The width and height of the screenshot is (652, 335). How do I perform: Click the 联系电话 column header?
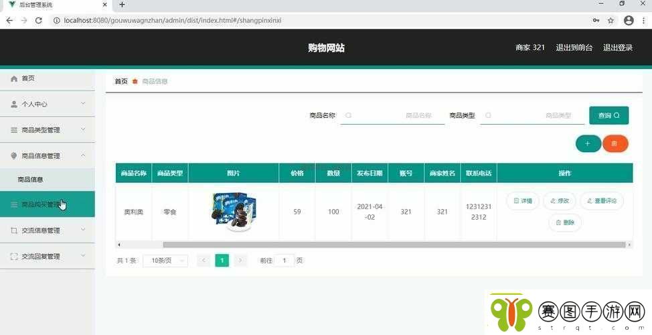(x=479, y=173)
